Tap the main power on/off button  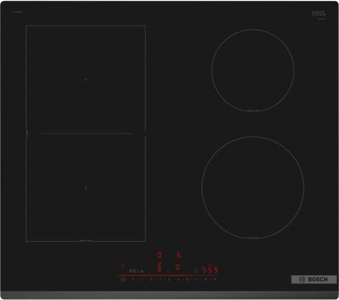[123, 279]
